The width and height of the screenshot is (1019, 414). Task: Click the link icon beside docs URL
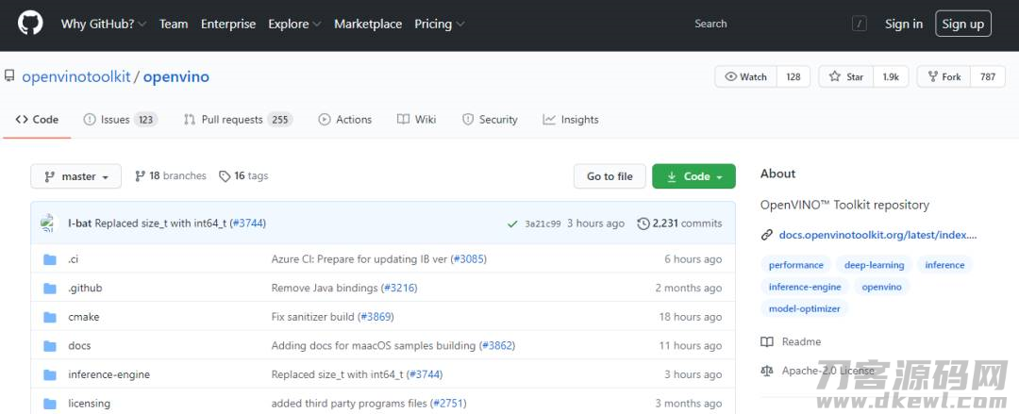(767, 235)
